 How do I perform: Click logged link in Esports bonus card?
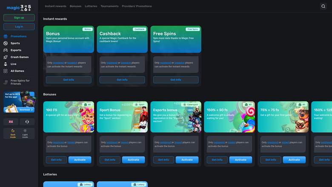(x=178, y=142)
